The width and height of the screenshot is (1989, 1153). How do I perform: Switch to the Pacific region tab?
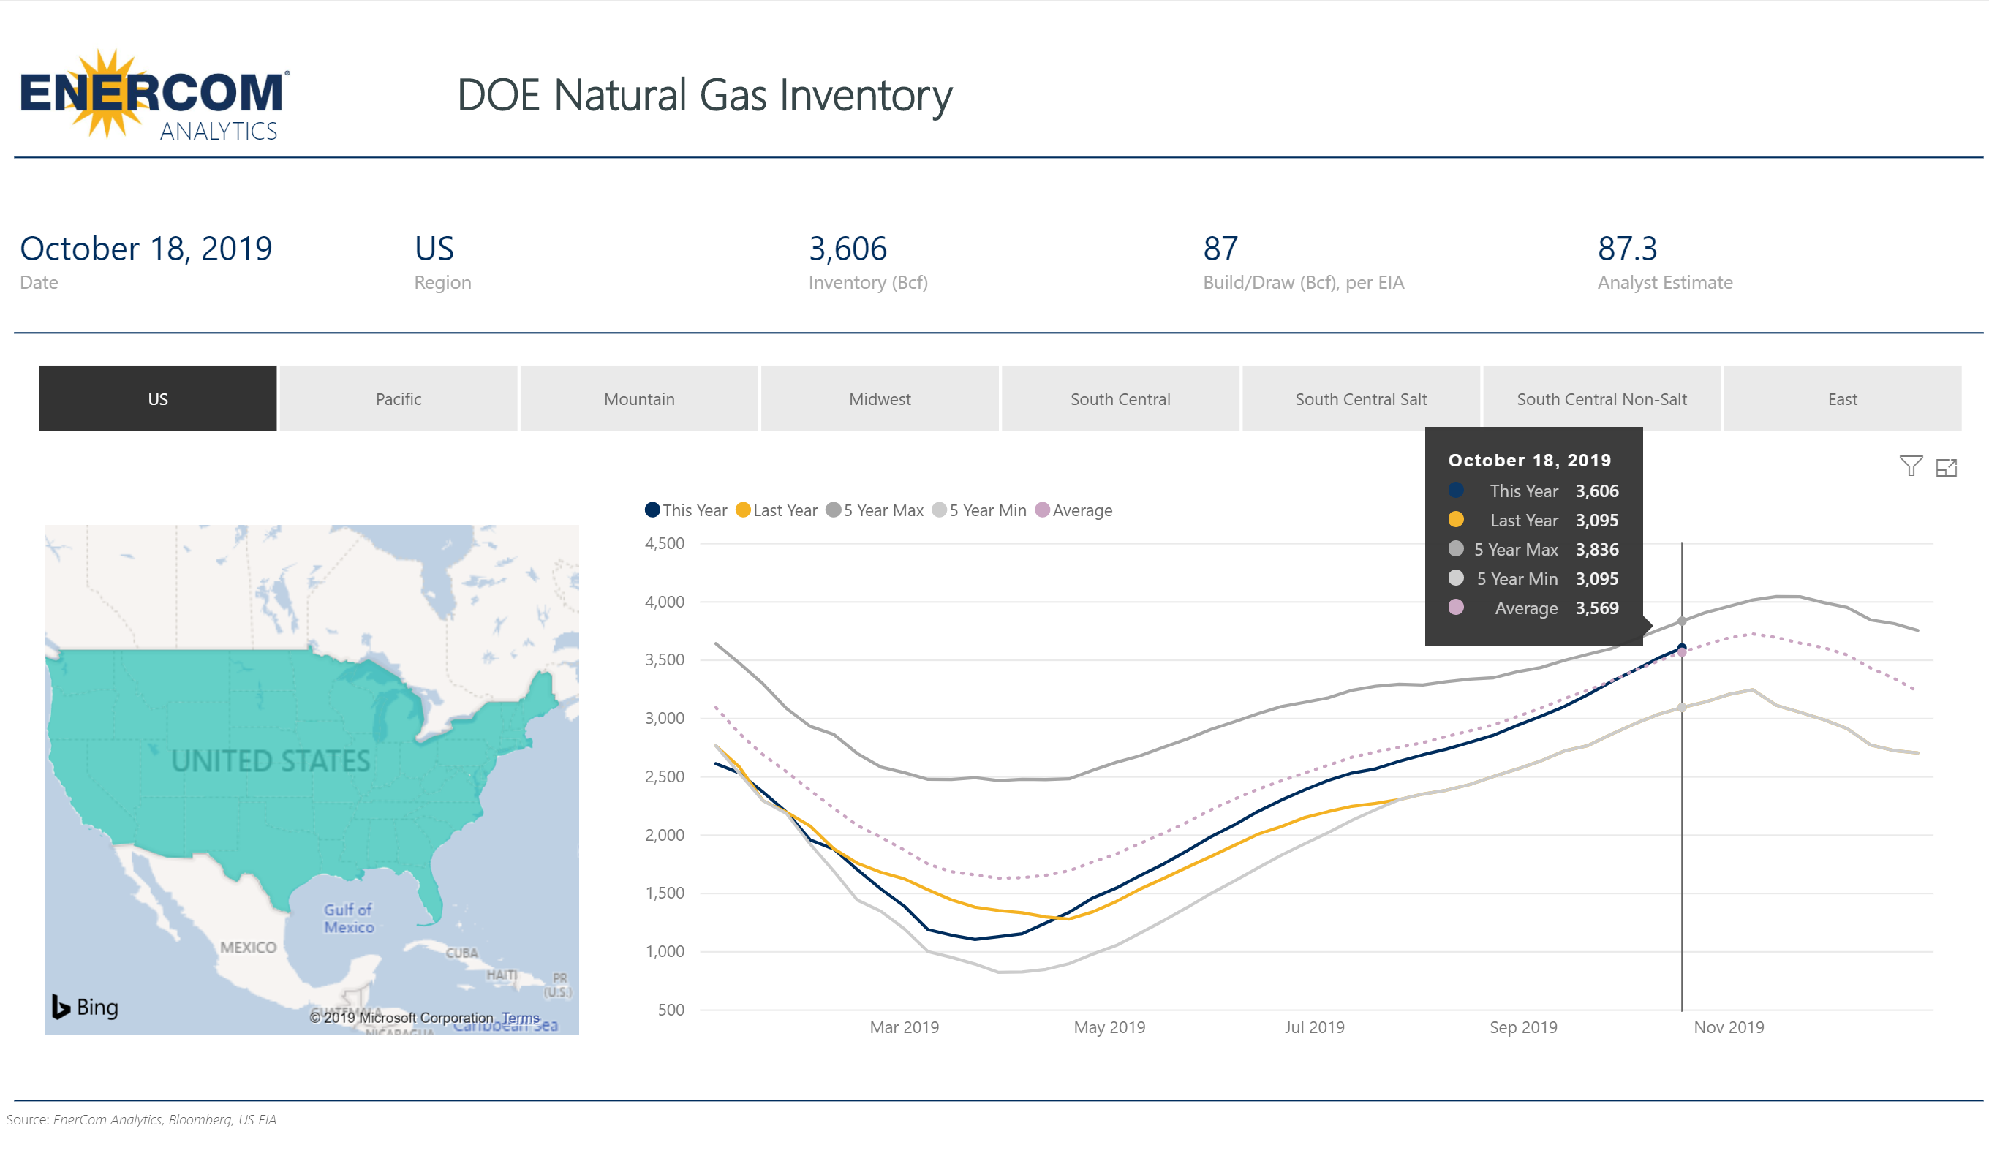click(x=399, y=398)
